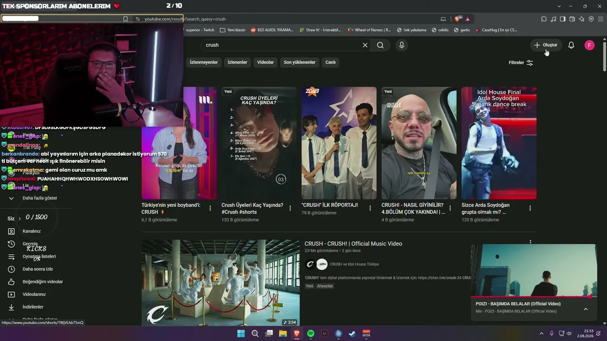Screen dimensions: 607x341
Task: Expand the miniplayer with the chevron arrow
Action: pos(586,309)
